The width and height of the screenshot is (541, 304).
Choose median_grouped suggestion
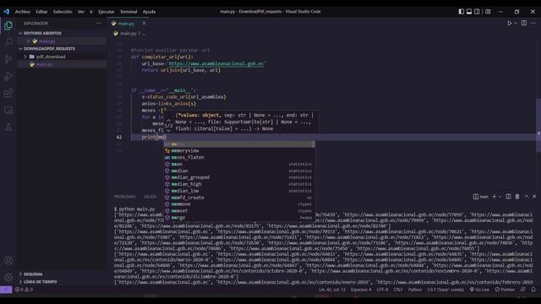tap(239, 177)
